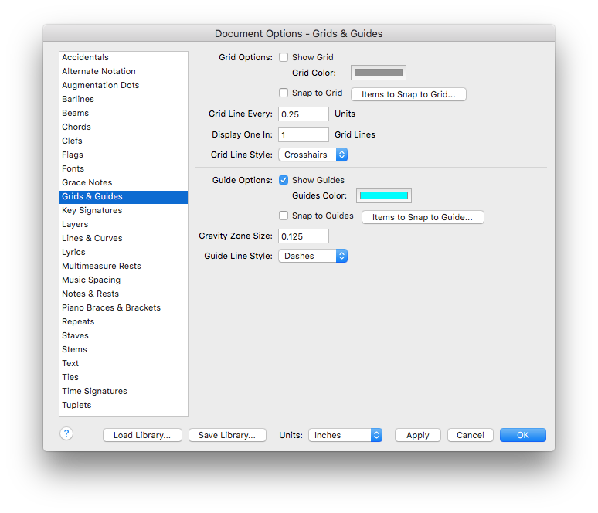The height and width of the screenshot is (513, 598).
Task: Open the Guide Line Style dropdown
Action: coord(313,256)
